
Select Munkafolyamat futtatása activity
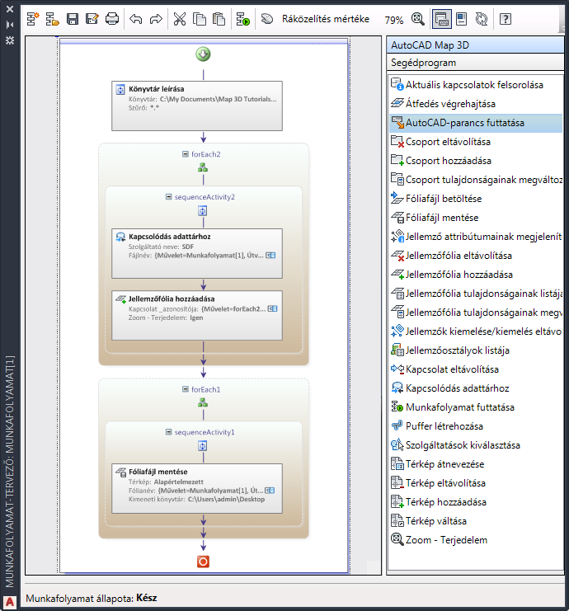476,407
